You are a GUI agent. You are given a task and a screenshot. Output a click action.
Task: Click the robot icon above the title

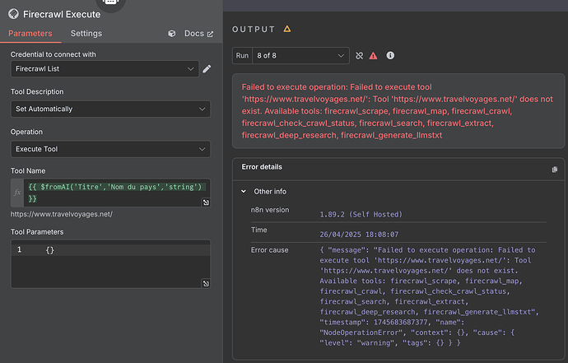pos(110,3)
